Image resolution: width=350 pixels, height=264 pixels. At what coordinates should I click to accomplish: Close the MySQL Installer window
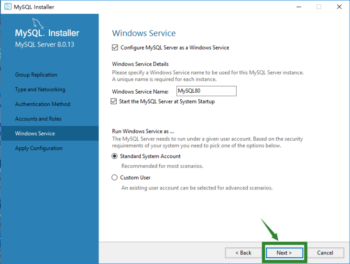[339, 7]
